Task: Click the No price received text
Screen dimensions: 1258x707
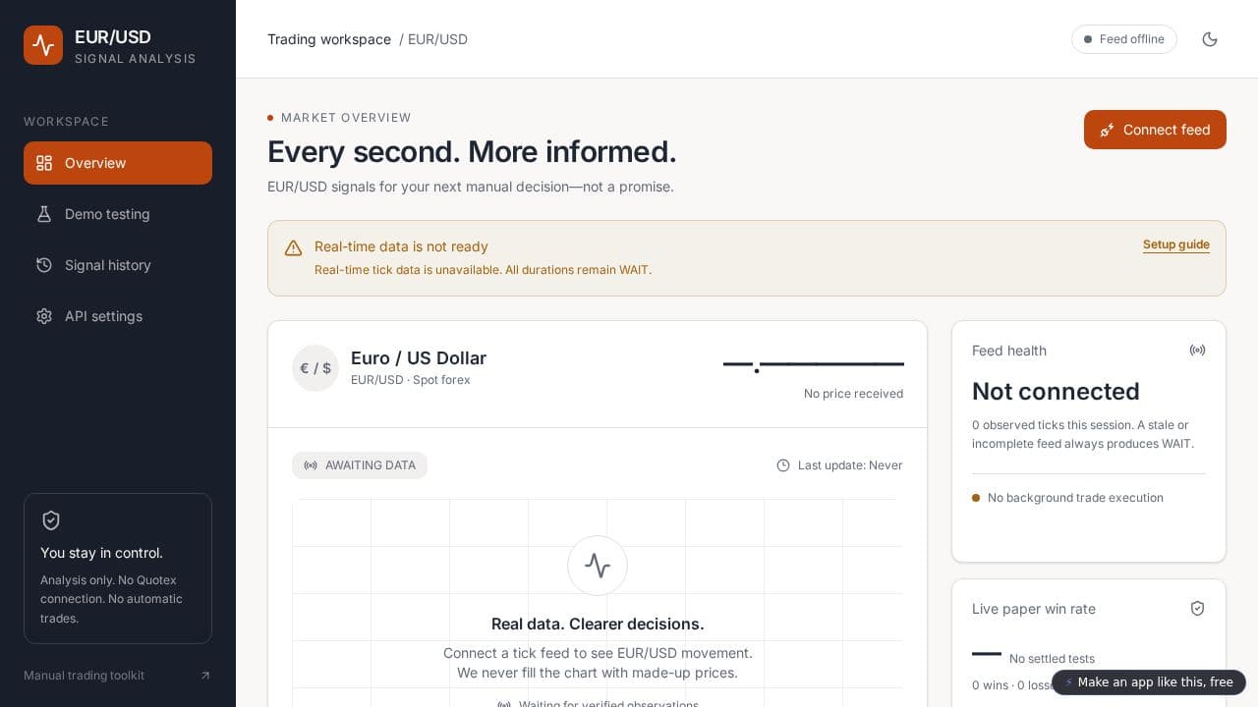Action: click(853, 394)
